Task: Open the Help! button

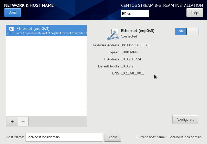Action: click(195, 12)
